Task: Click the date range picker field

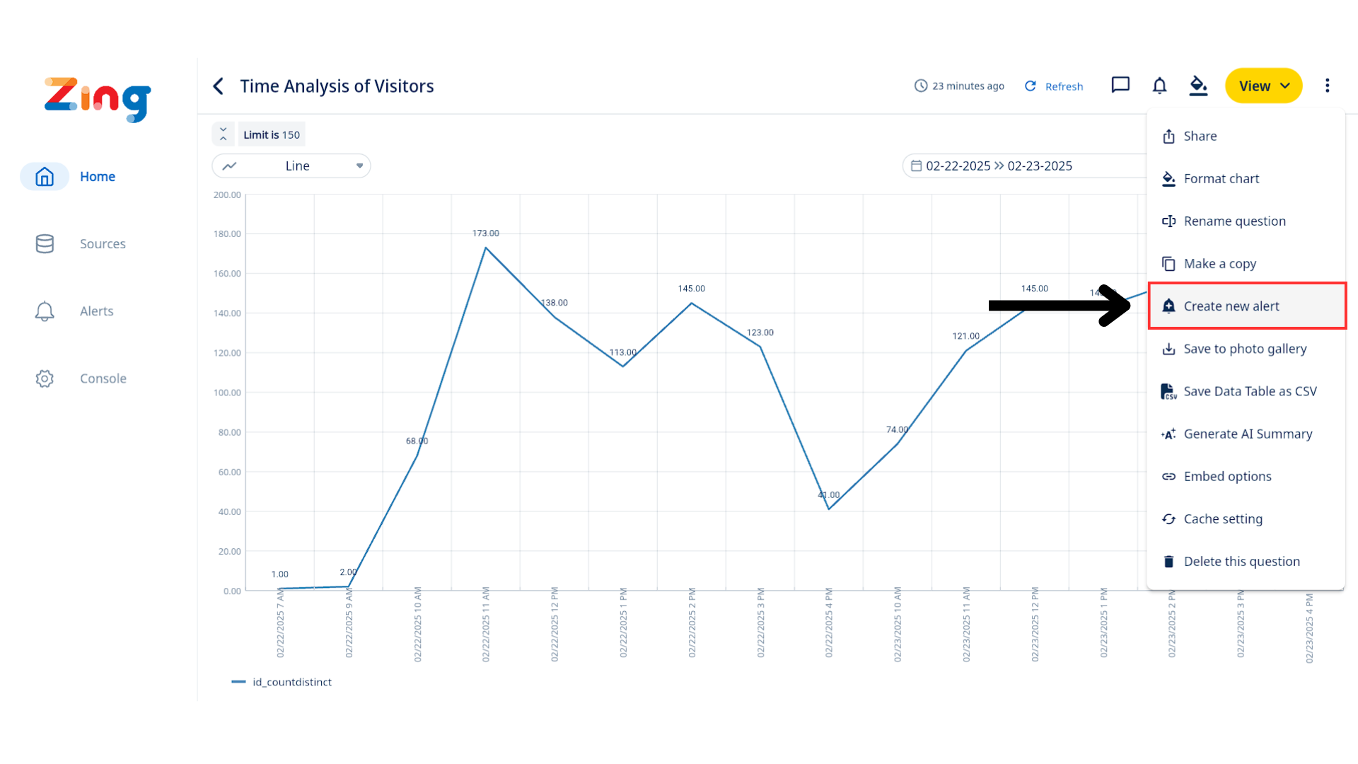Action: pyautogui.click(x=999, y=166)
